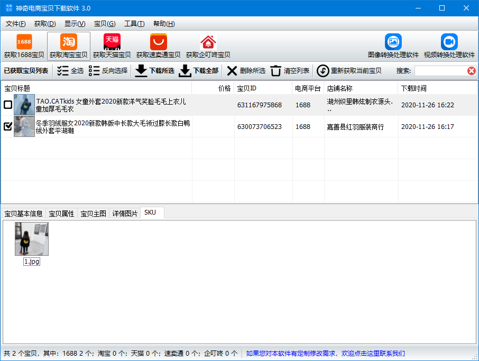
Task: Sort by 店铺名称 column header
Action: (x=361, y=88)
